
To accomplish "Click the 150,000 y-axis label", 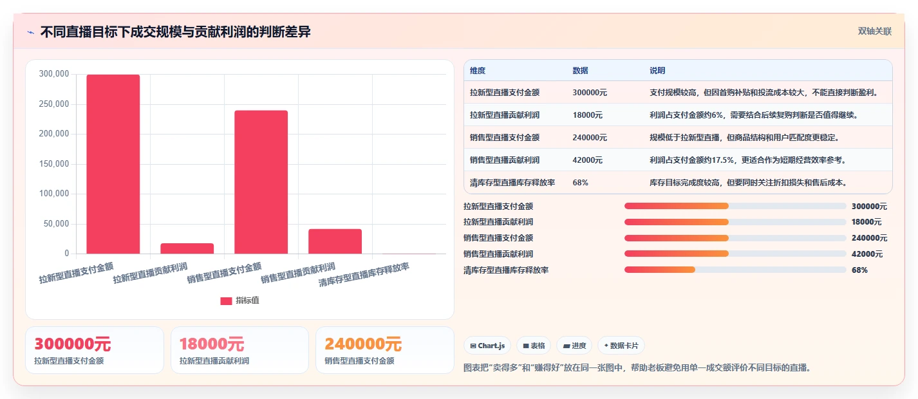I will click(54, 164).
